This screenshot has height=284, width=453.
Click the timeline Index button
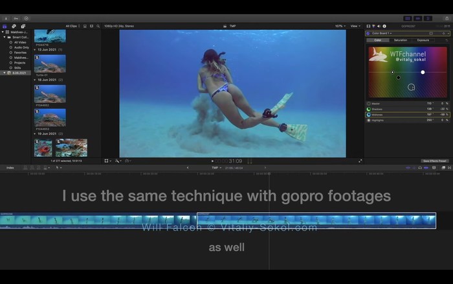pos(10,167)
